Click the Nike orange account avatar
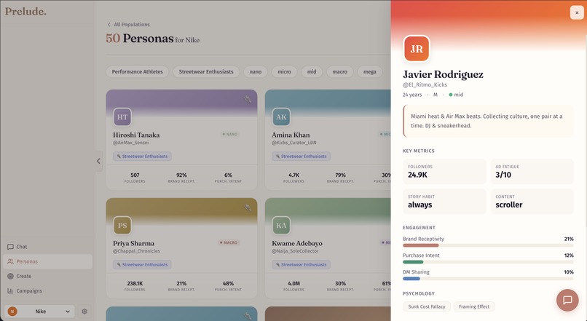The height and width of the screenshot is (321, 587). click(12, 312)
